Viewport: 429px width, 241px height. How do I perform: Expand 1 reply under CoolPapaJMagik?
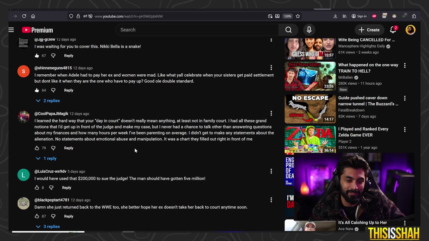point(46,158)
